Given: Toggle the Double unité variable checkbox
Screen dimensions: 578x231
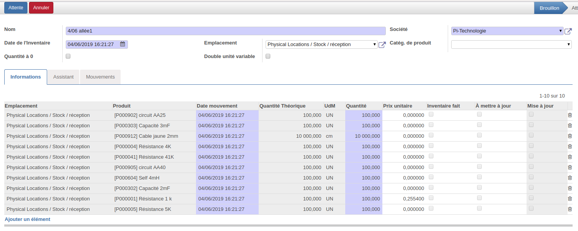Looking at the screenshot, I should (268, 56).
